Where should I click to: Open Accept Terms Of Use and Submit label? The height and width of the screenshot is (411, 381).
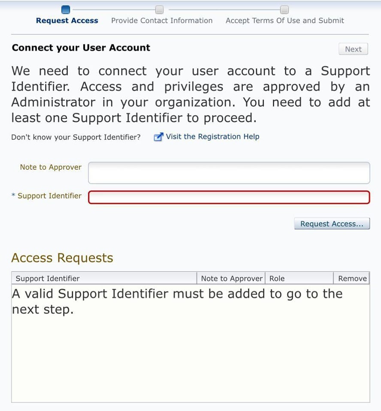point(285,21)
